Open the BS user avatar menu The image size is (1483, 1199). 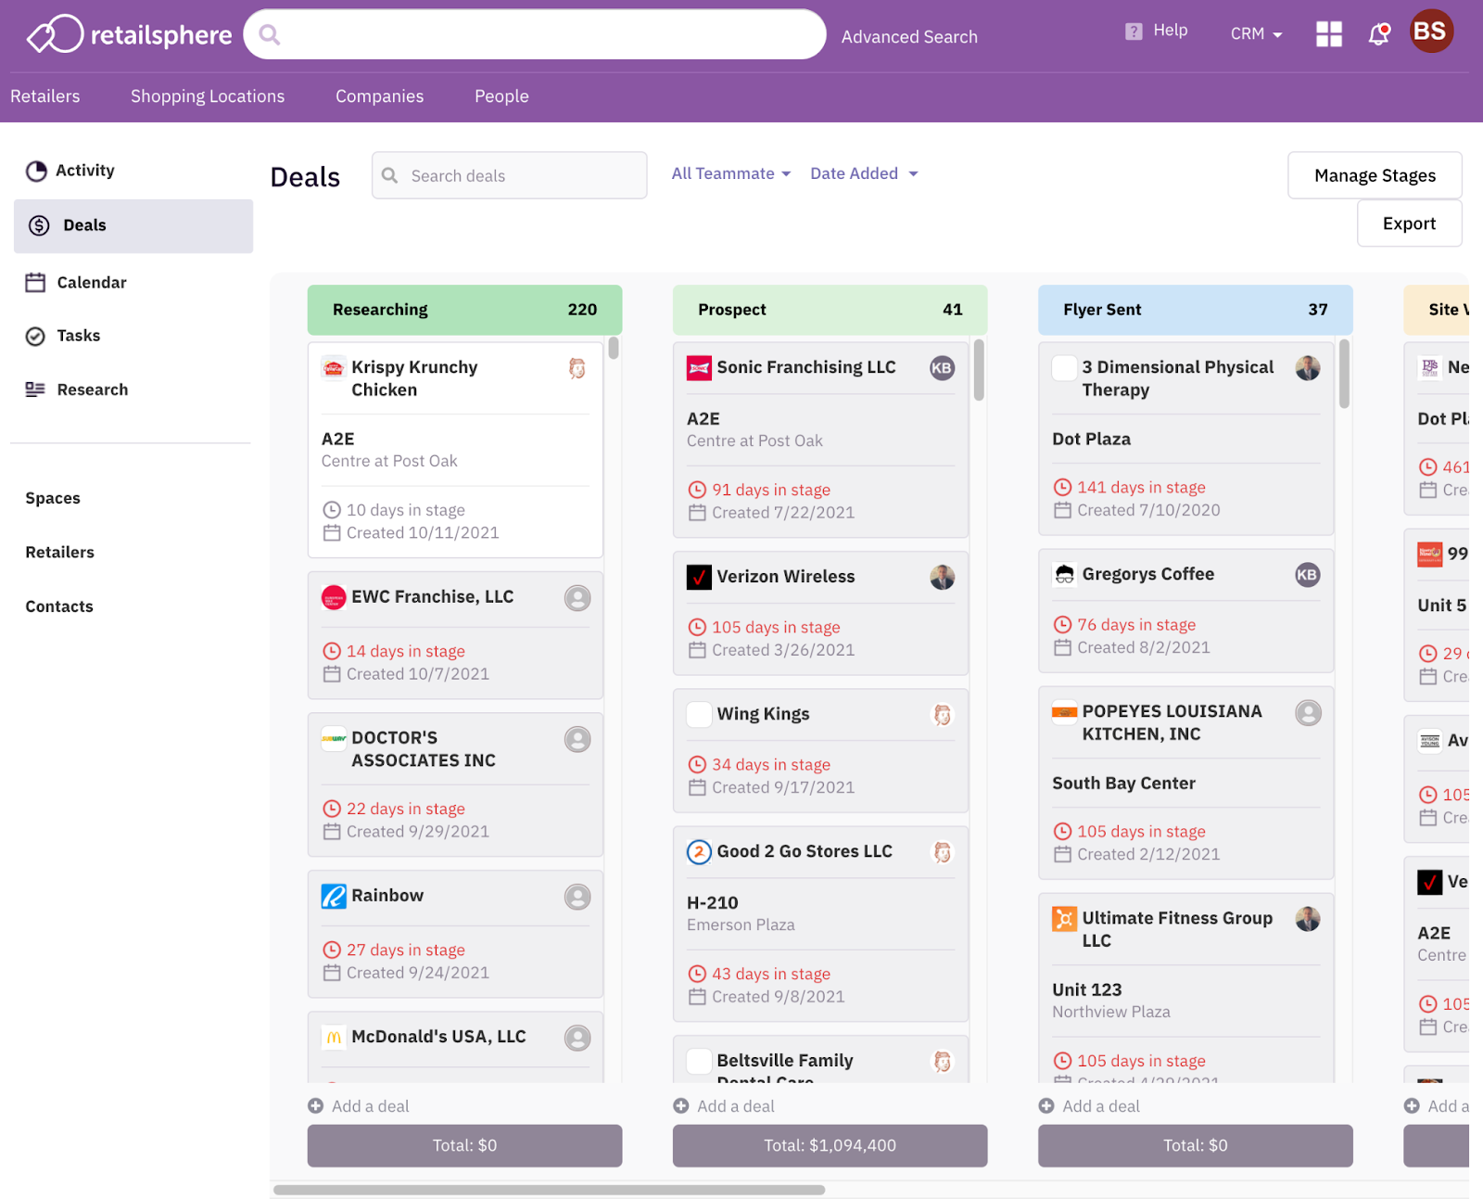(x=1431, y=32)
